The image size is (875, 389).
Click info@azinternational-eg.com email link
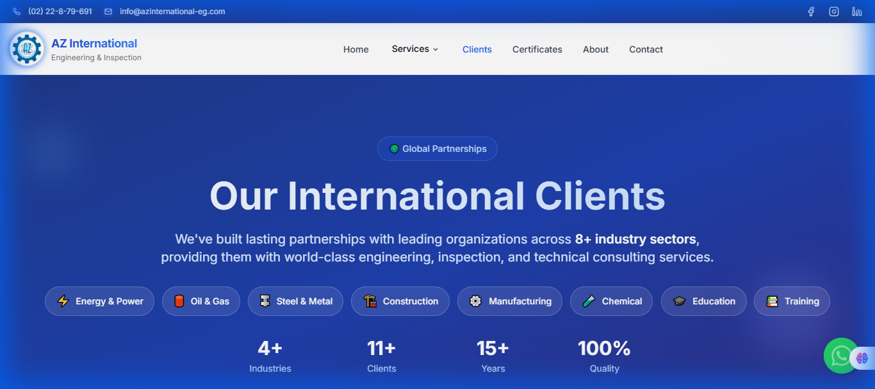pos(172,11)
